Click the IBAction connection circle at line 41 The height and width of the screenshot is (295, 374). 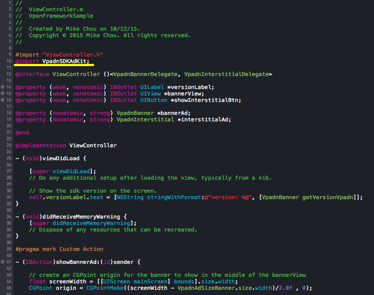click(x=3, y=262)
